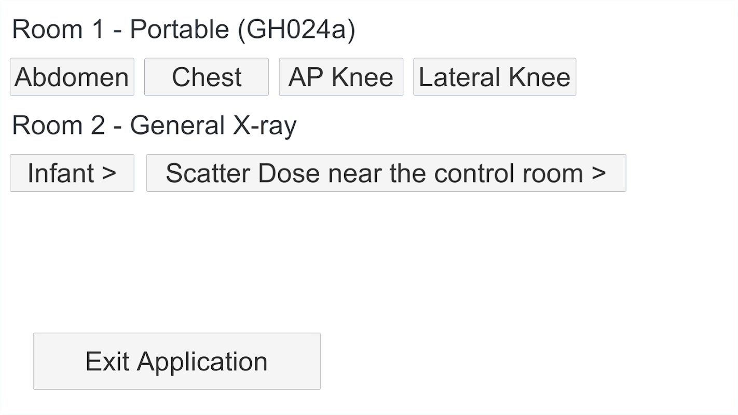Launch the portable Chest scenario
The image size is (738, 415).
point(206,77)
